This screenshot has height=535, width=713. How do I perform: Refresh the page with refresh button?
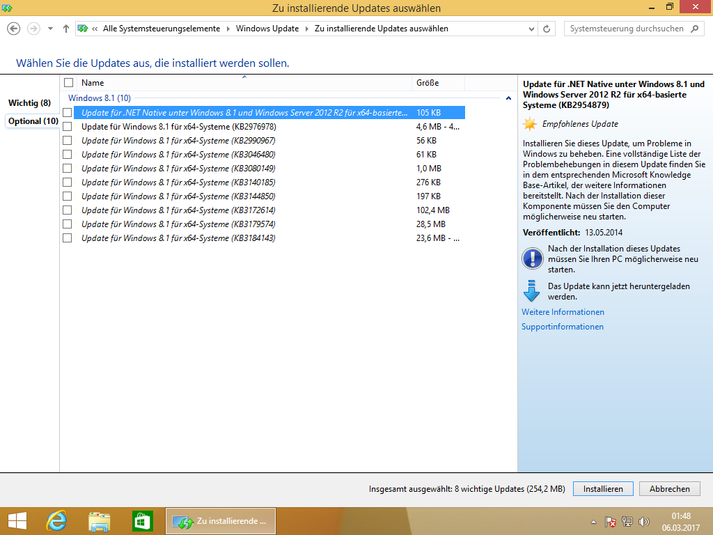click(547, 29)
